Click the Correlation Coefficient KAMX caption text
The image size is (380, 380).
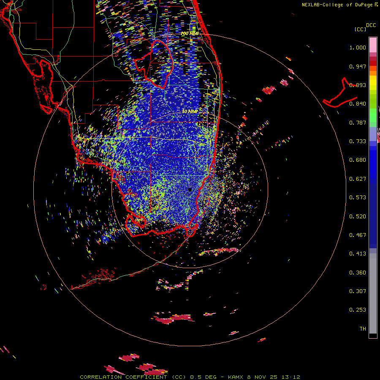tap(190, 377)
